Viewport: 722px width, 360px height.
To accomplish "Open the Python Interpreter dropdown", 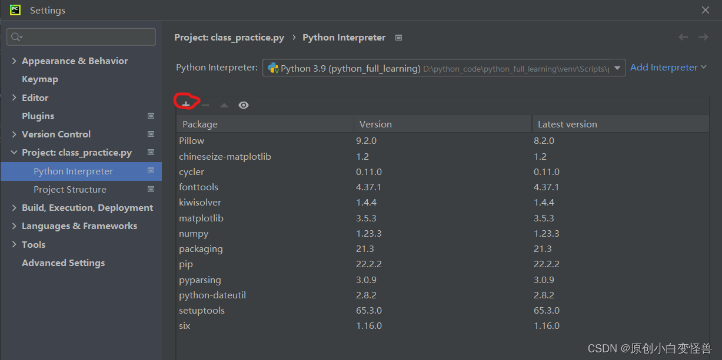I will point(617,68).
